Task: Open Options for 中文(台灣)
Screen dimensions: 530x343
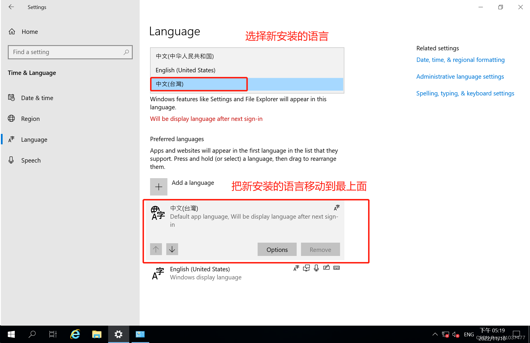Action: point(277,249)
